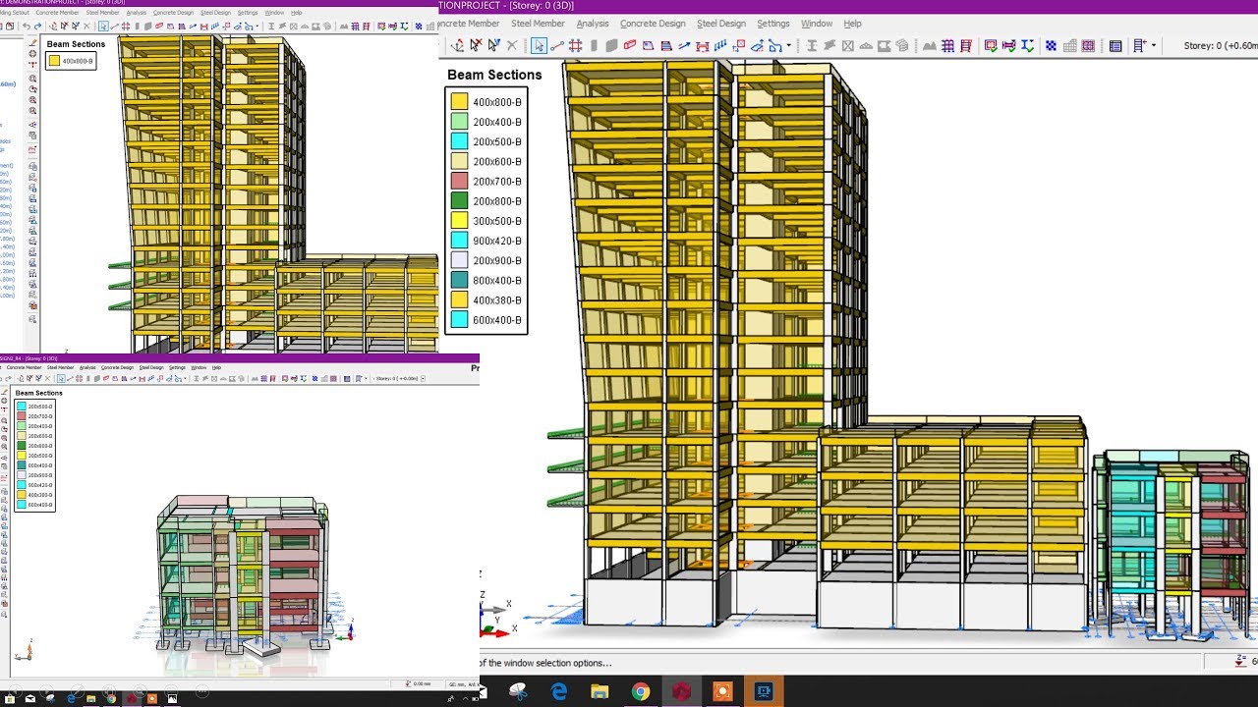Click the 0.00 mm coordinate field in the bottom window

point(423,682)
